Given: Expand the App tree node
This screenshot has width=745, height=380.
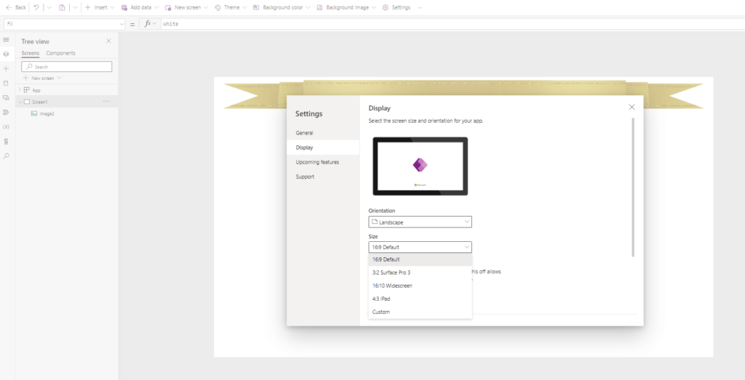Looking at the screenshot, I should (x=20, y=90).
